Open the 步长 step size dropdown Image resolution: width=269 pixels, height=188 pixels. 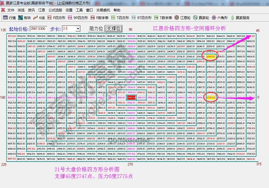coord(78,28)
